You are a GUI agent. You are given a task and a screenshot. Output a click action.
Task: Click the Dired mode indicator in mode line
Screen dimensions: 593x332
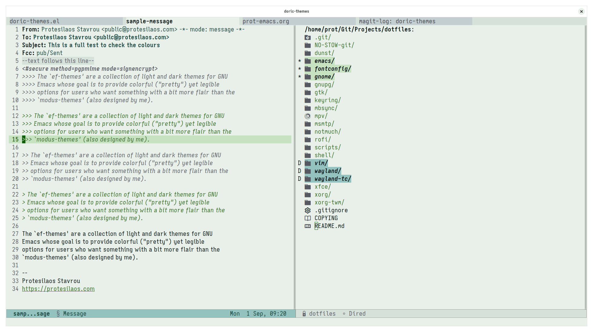click(x=357, y=314)
